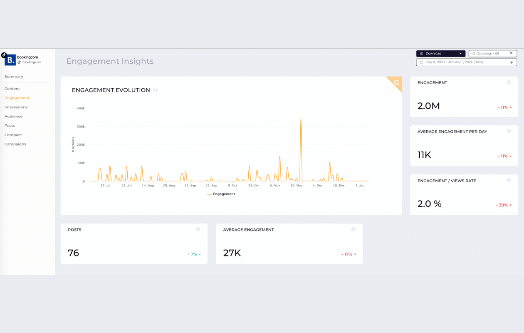Show info icon on Engagement / Views Rate card
The image size is (524, 333).
(x=509, y=181)
